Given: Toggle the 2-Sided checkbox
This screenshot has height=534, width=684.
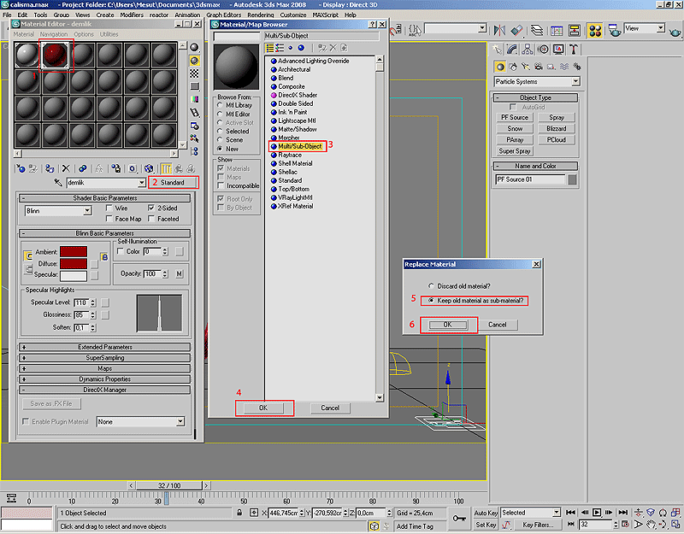Looking at the screenshot, I should [151, 208].
